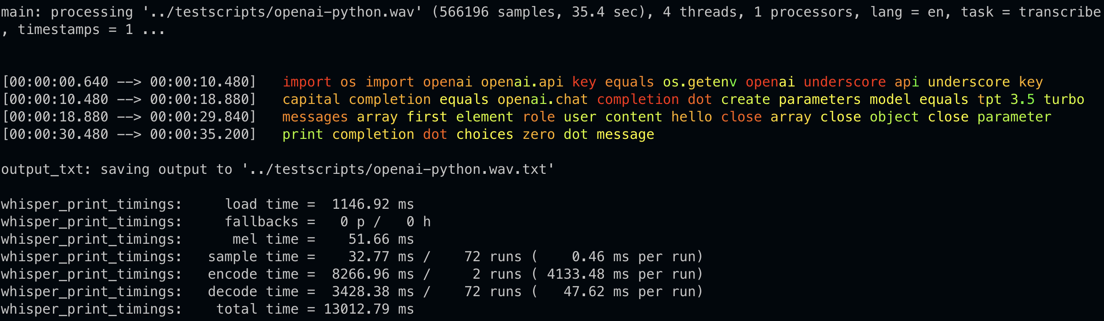Viewport: 1104px width, 321px height.
Task: Click the word 'turbo' in second line
Action: (x=1064, y=99)
